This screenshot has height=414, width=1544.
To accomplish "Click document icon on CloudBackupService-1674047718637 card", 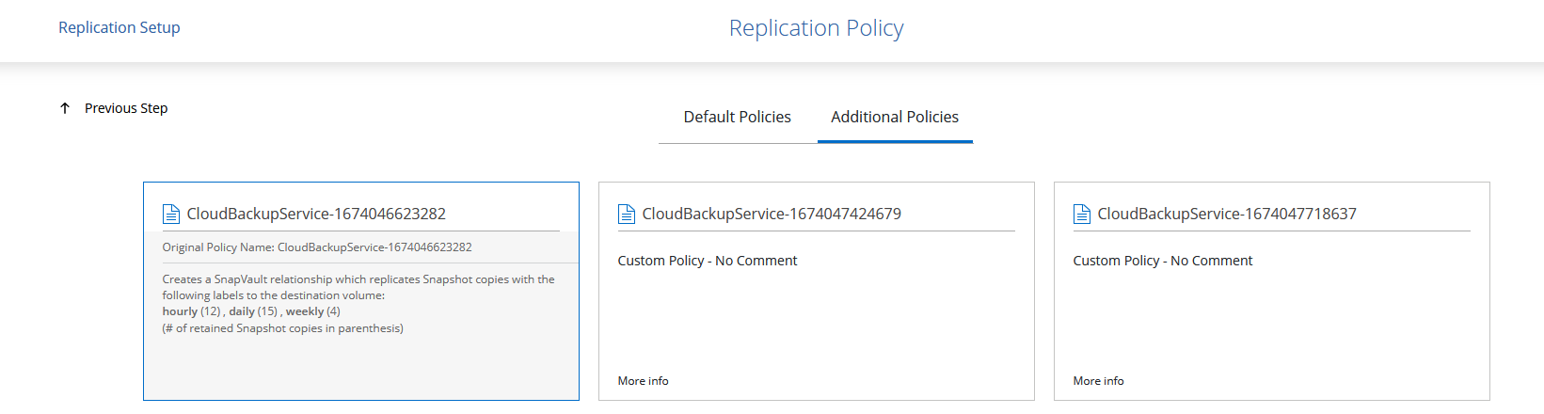I will 1082,215.
